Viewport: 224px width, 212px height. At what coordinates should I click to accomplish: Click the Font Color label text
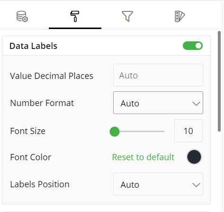[x=31, y=157]
